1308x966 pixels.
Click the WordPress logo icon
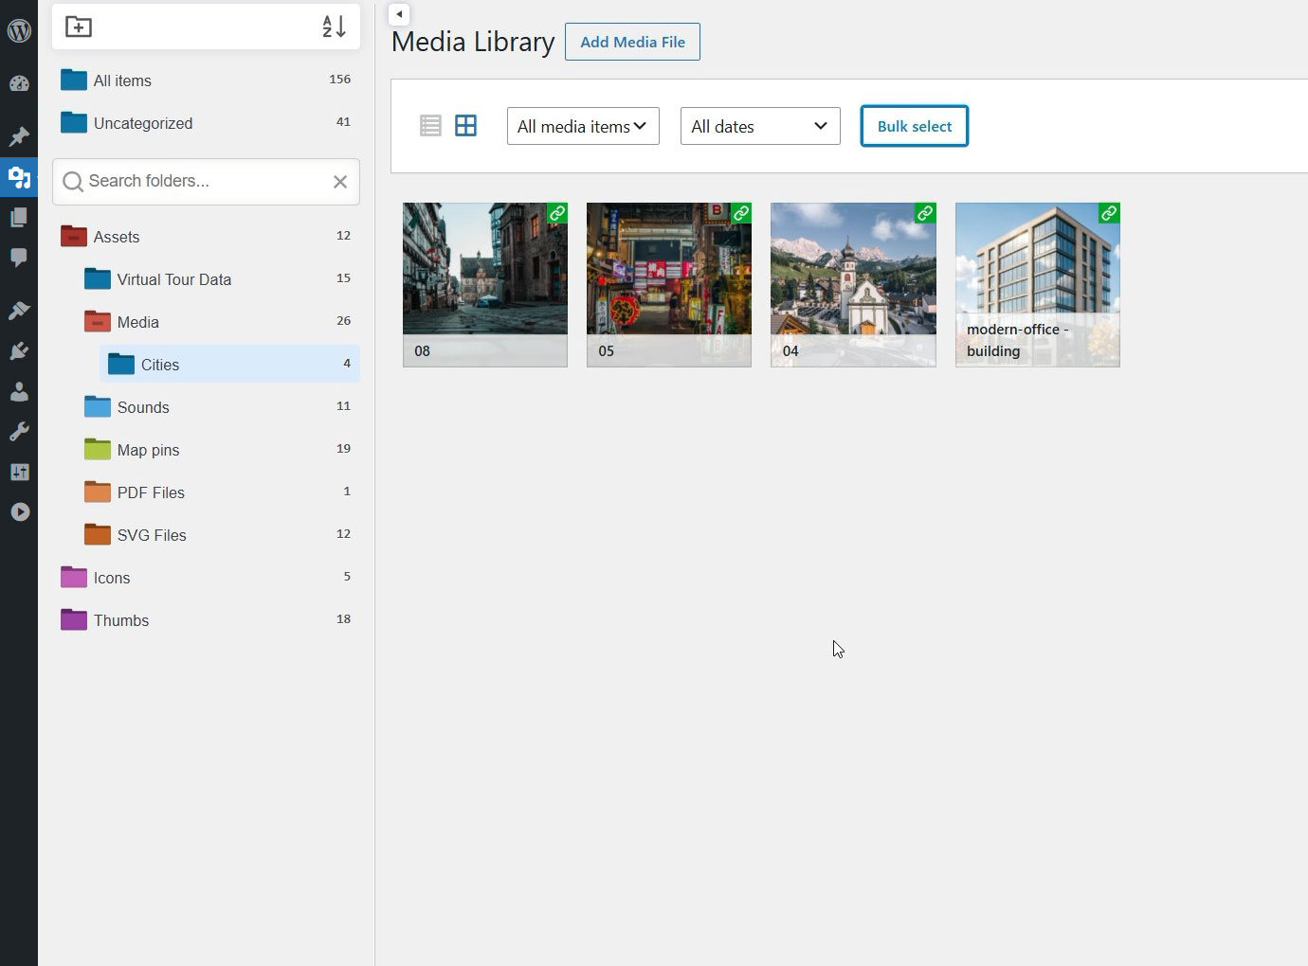[x=19, y=30]
